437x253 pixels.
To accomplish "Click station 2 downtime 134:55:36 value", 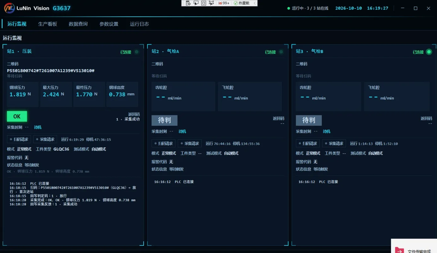I will tap(251, 144).
